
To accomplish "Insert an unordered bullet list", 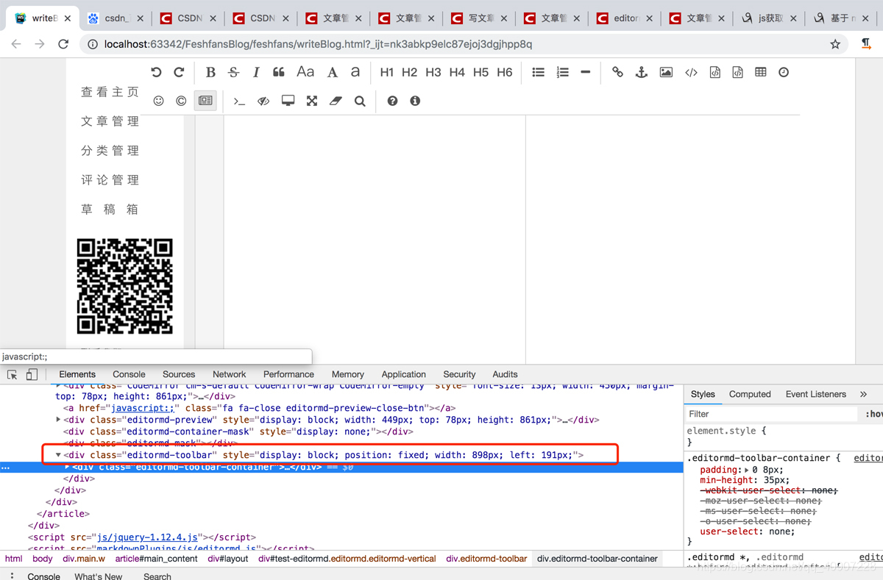I will pyautogui.click(x=539, y=72).
